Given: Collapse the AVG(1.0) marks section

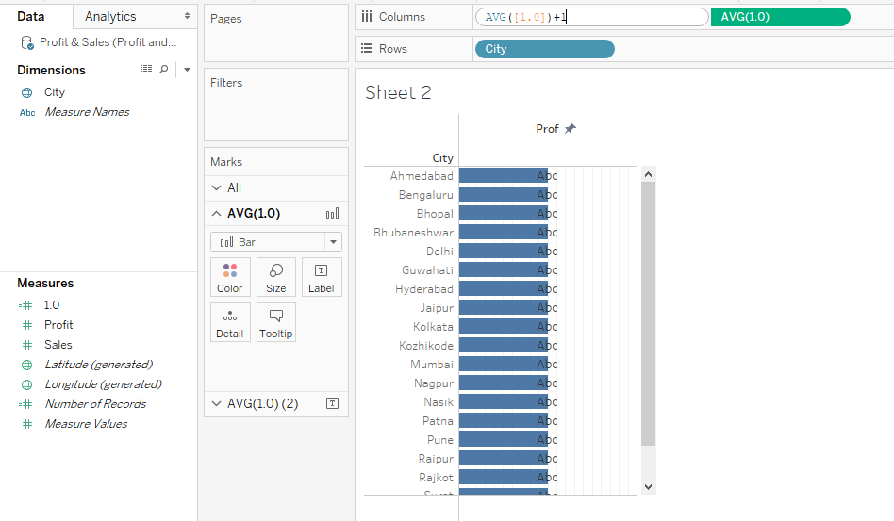Looking at the screenshot, I should [216, 213].
